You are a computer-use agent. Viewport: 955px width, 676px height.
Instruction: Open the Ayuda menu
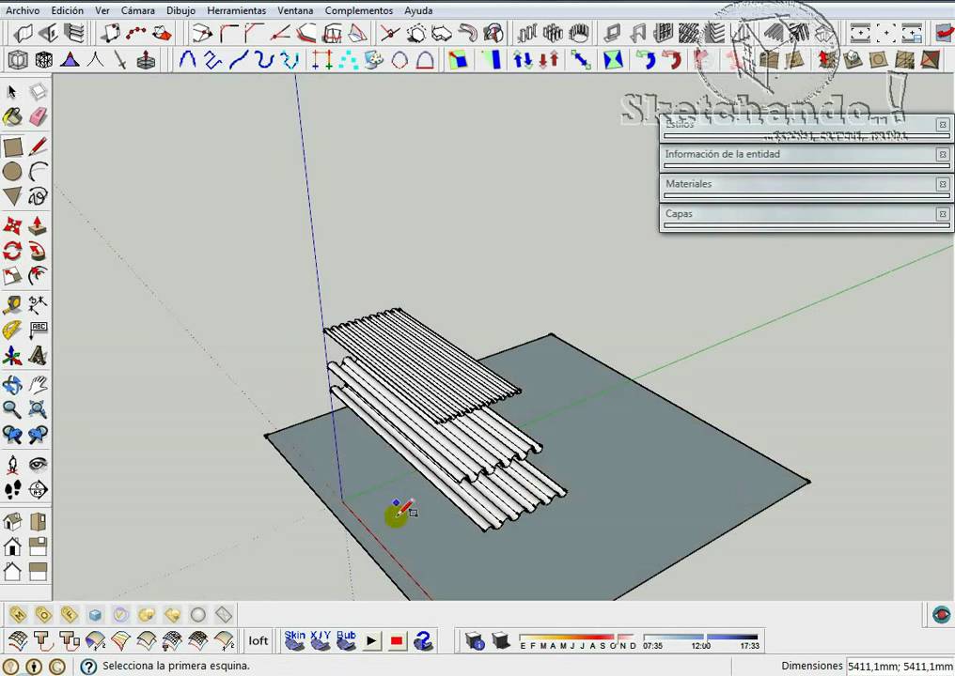[418, 10]
